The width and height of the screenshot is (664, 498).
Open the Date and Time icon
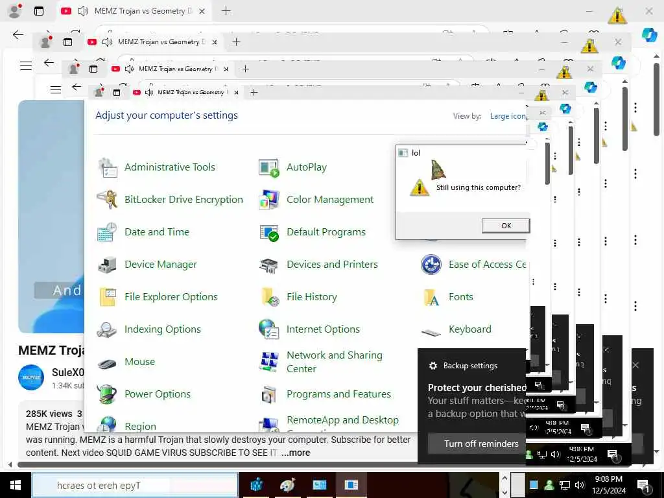(x=108, y=232)
